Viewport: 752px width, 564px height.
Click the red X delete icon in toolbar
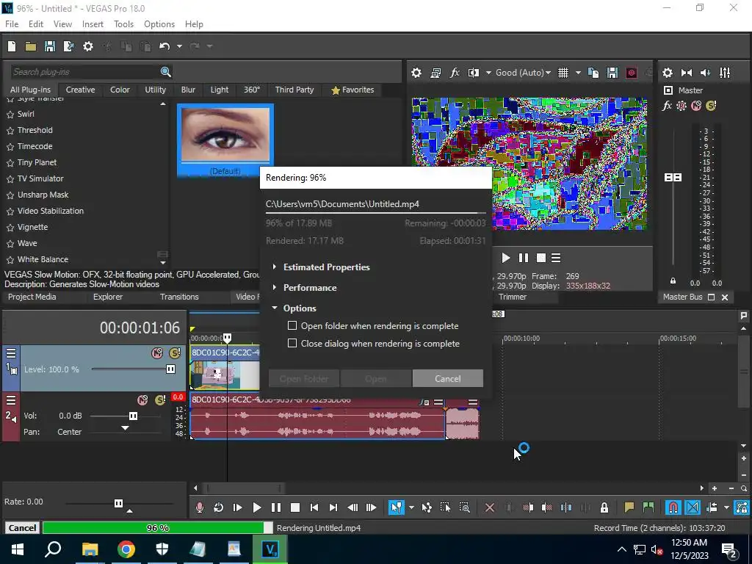click(x=490, y=507)
